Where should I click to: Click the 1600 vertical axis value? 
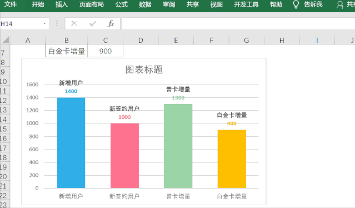(32, 85)
